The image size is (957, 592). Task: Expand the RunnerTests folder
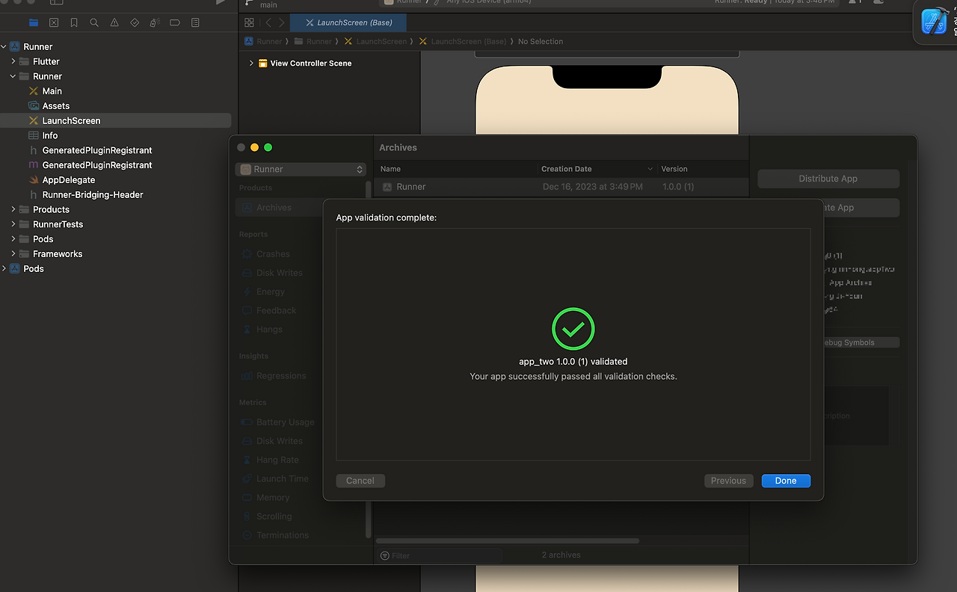[13, 224]
